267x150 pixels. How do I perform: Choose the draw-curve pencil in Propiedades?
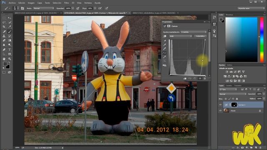tap(165, 57)
